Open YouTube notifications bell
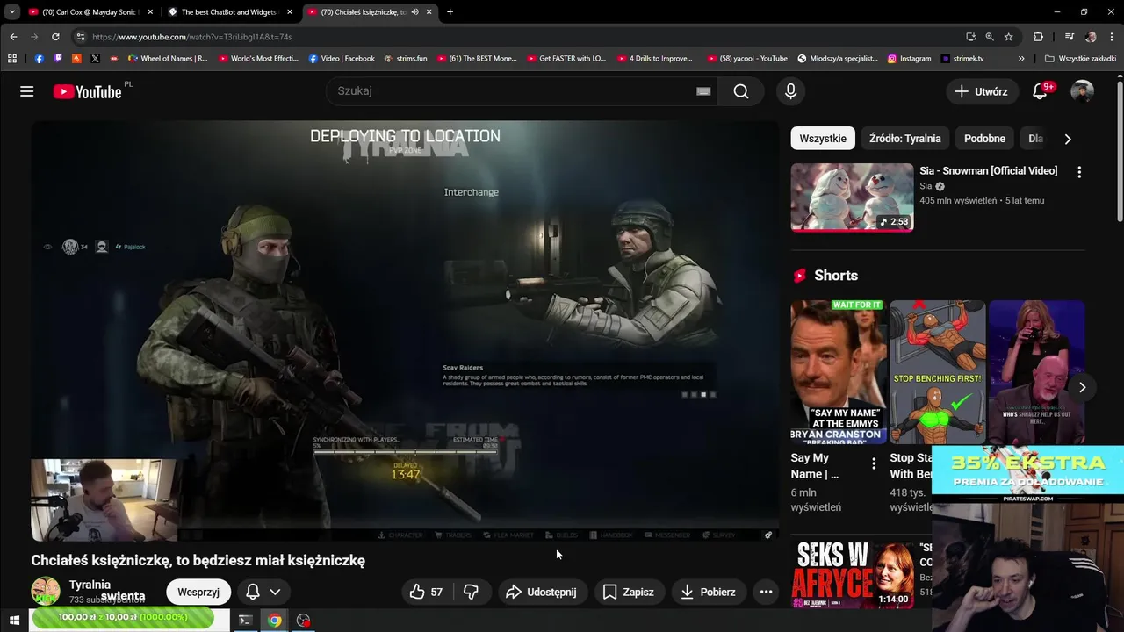The height and width of the screenshot is (632, 1124). coord(1040,91)
